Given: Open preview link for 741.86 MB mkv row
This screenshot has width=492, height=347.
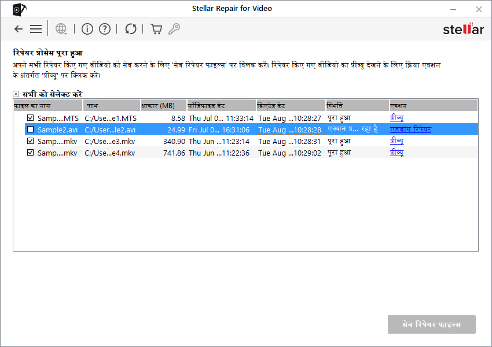Looking at the screenshot, I should coord(397,153).
